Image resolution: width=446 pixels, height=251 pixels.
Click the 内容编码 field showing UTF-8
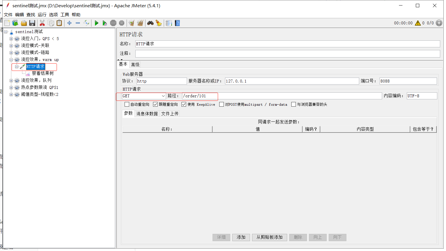[x=422, y=96]
